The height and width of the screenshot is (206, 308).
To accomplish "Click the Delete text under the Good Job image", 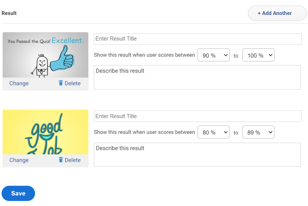I will coord(72,160).
